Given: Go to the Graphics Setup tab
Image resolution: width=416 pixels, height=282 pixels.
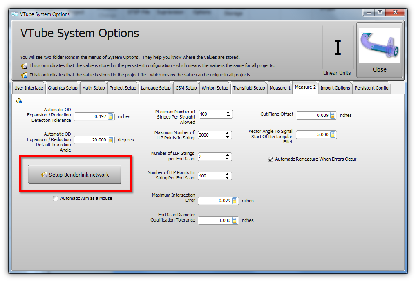Looking at the screenshot, I should click(63, 88).
